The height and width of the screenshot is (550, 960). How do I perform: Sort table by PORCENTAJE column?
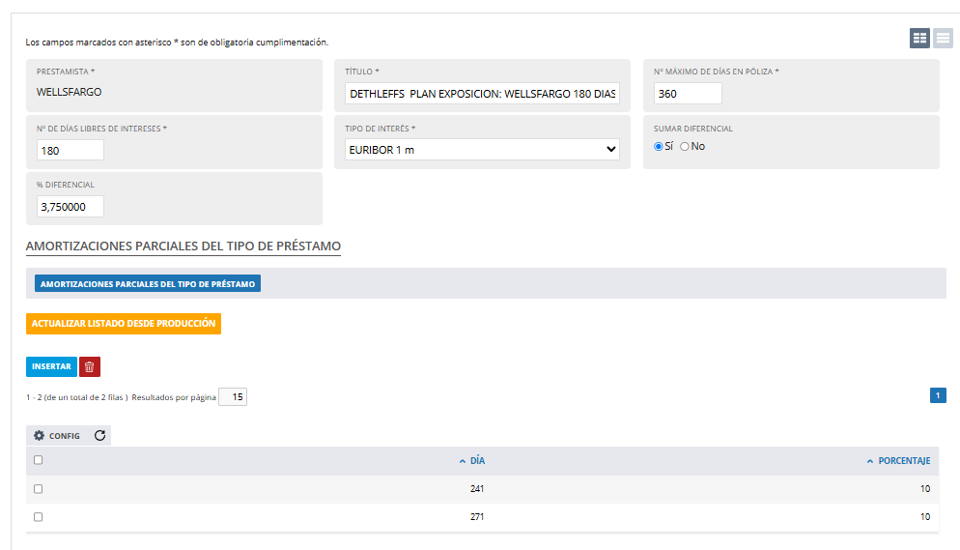point(898,460)
